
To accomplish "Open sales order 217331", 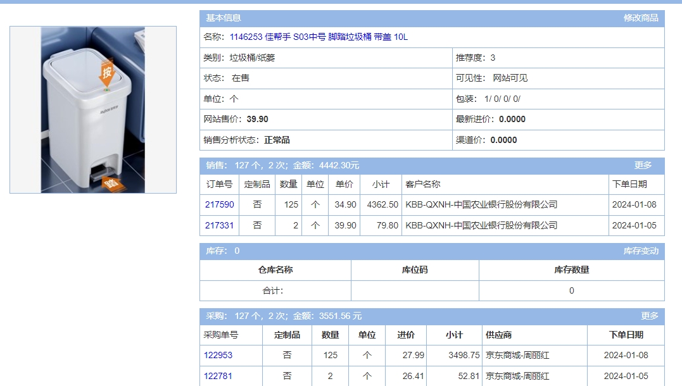I will pos(219,225).
